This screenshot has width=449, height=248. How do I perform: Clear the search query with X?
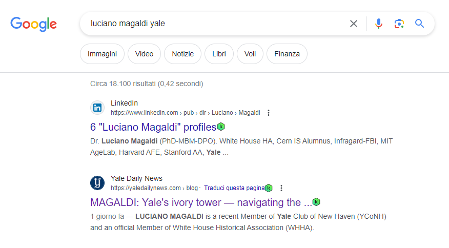(x=354, y=24)
